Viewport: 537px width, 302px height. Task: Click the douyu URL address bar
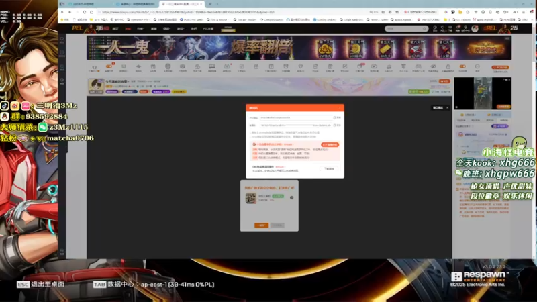[x=233, y=12]
